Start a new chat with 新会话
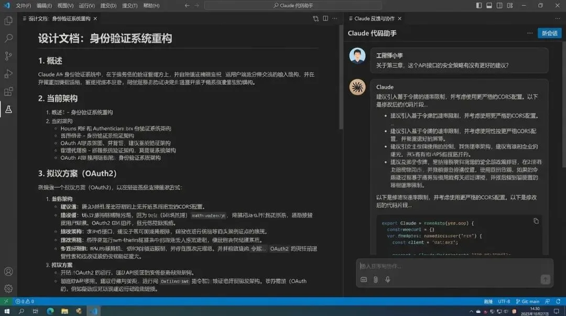Viewport: 566px width, 316px height. pos(549,33)
